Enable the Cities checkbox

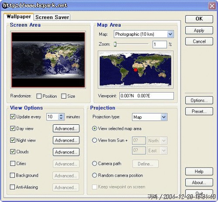(x=13, y=163)
